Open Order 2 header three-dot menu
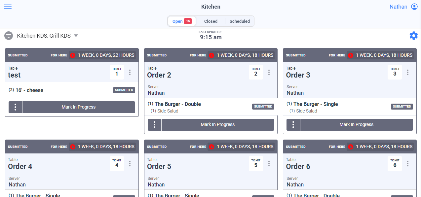 [x=269, y=72]
